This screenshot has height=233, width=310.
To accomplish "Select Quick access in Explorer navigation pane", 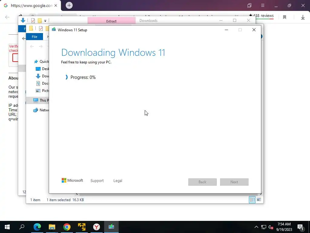I will click(41, 61).
